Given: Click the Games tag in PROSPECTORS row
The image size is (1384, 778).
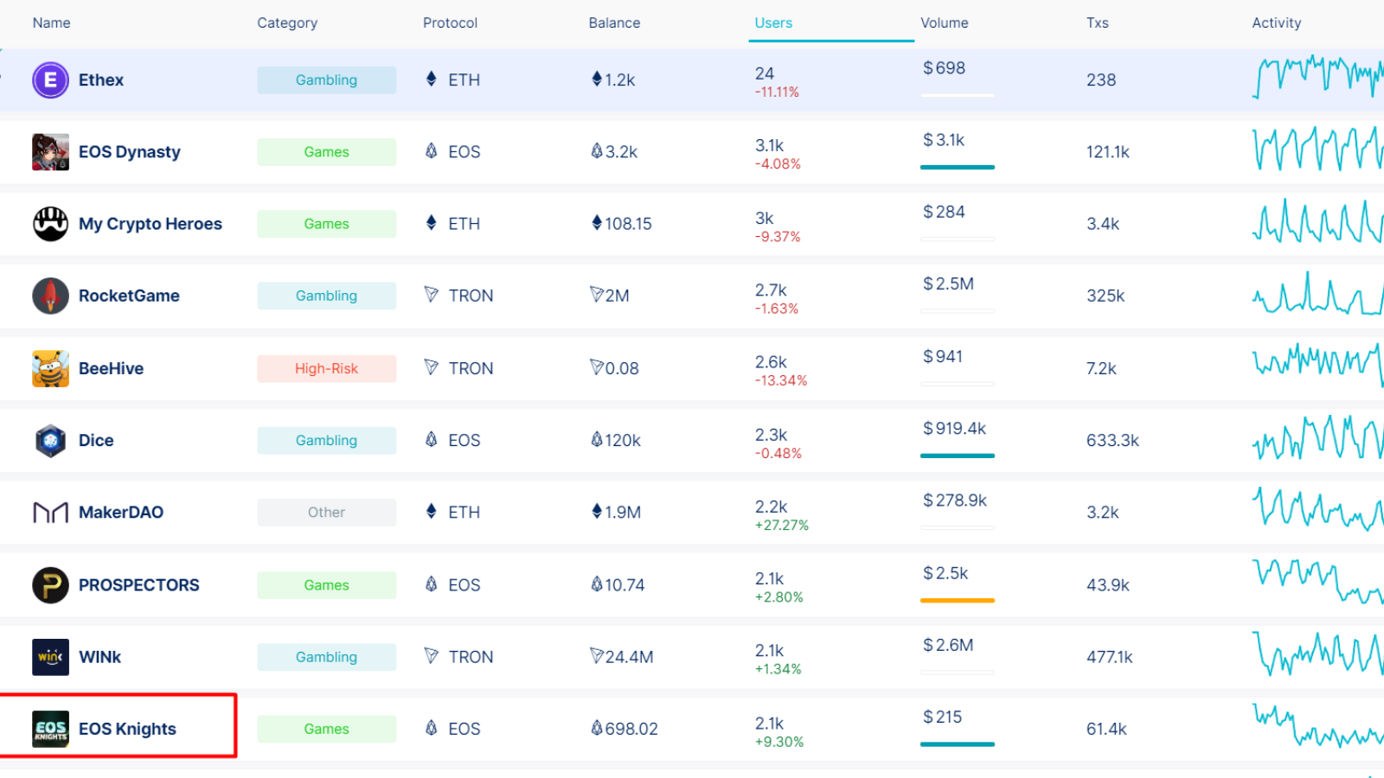Looking at the screenshot, I should click(x=326, y=585).
